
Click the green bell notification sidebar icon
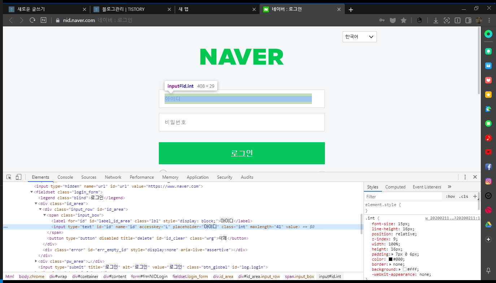pyautogui.click(x=488, y=51)
